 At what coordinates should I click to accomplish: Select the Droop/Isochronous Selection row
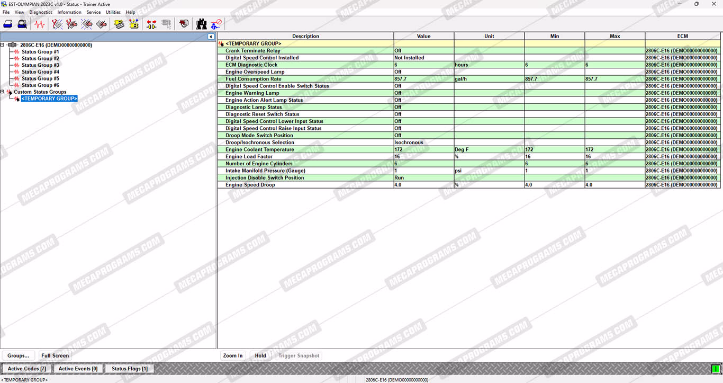coord(469,142)
